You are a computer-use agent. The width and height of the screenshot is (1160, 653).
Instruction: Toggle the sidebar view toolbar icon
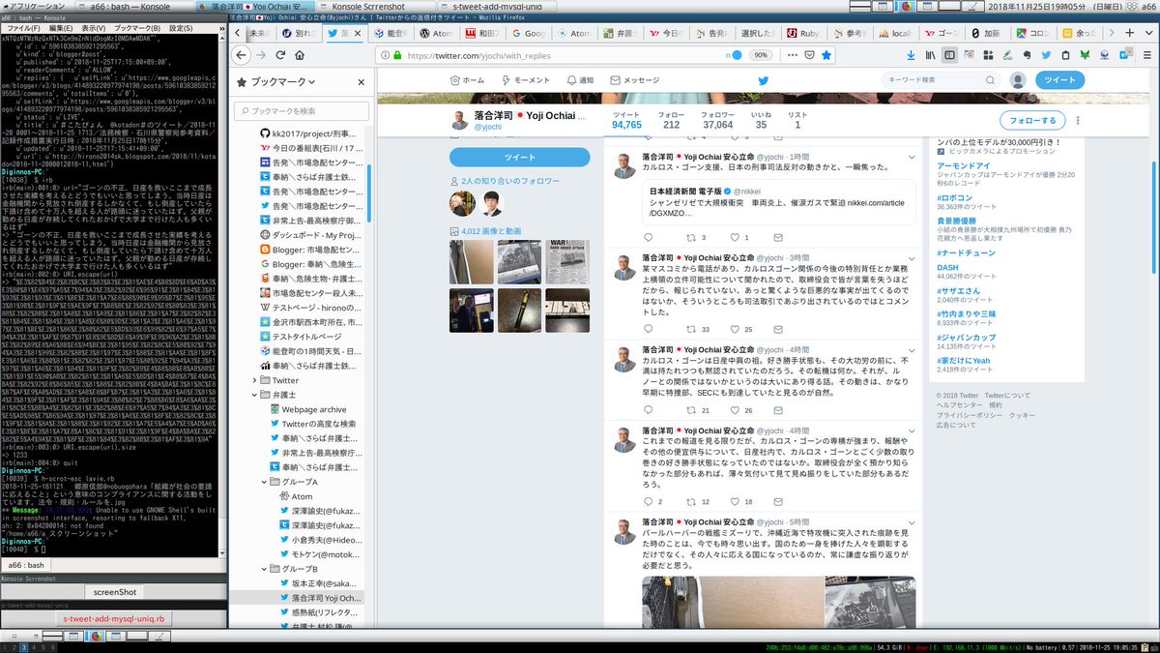[x=949, y=55]
